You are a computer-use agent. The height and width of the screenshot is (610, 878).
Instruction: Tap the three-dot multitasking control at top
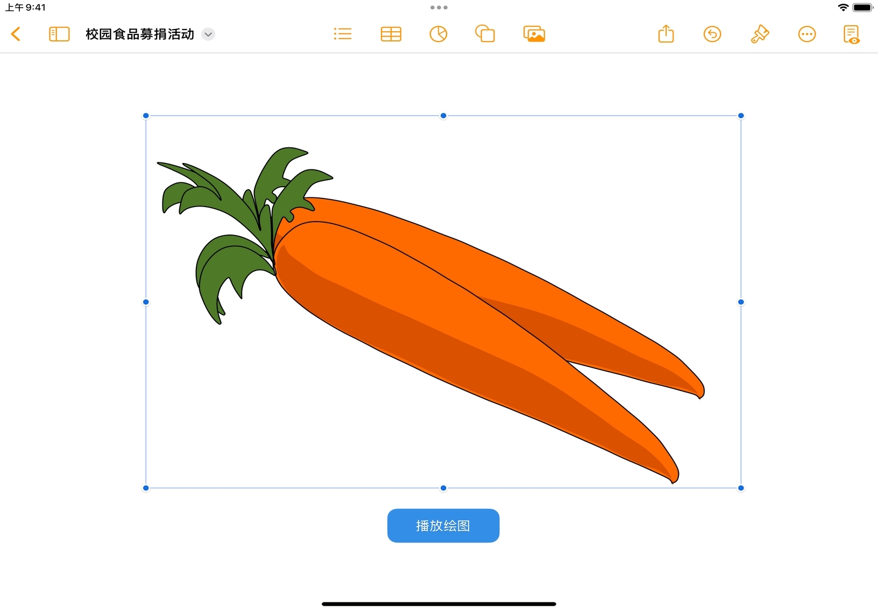click(x=439, y=8)
